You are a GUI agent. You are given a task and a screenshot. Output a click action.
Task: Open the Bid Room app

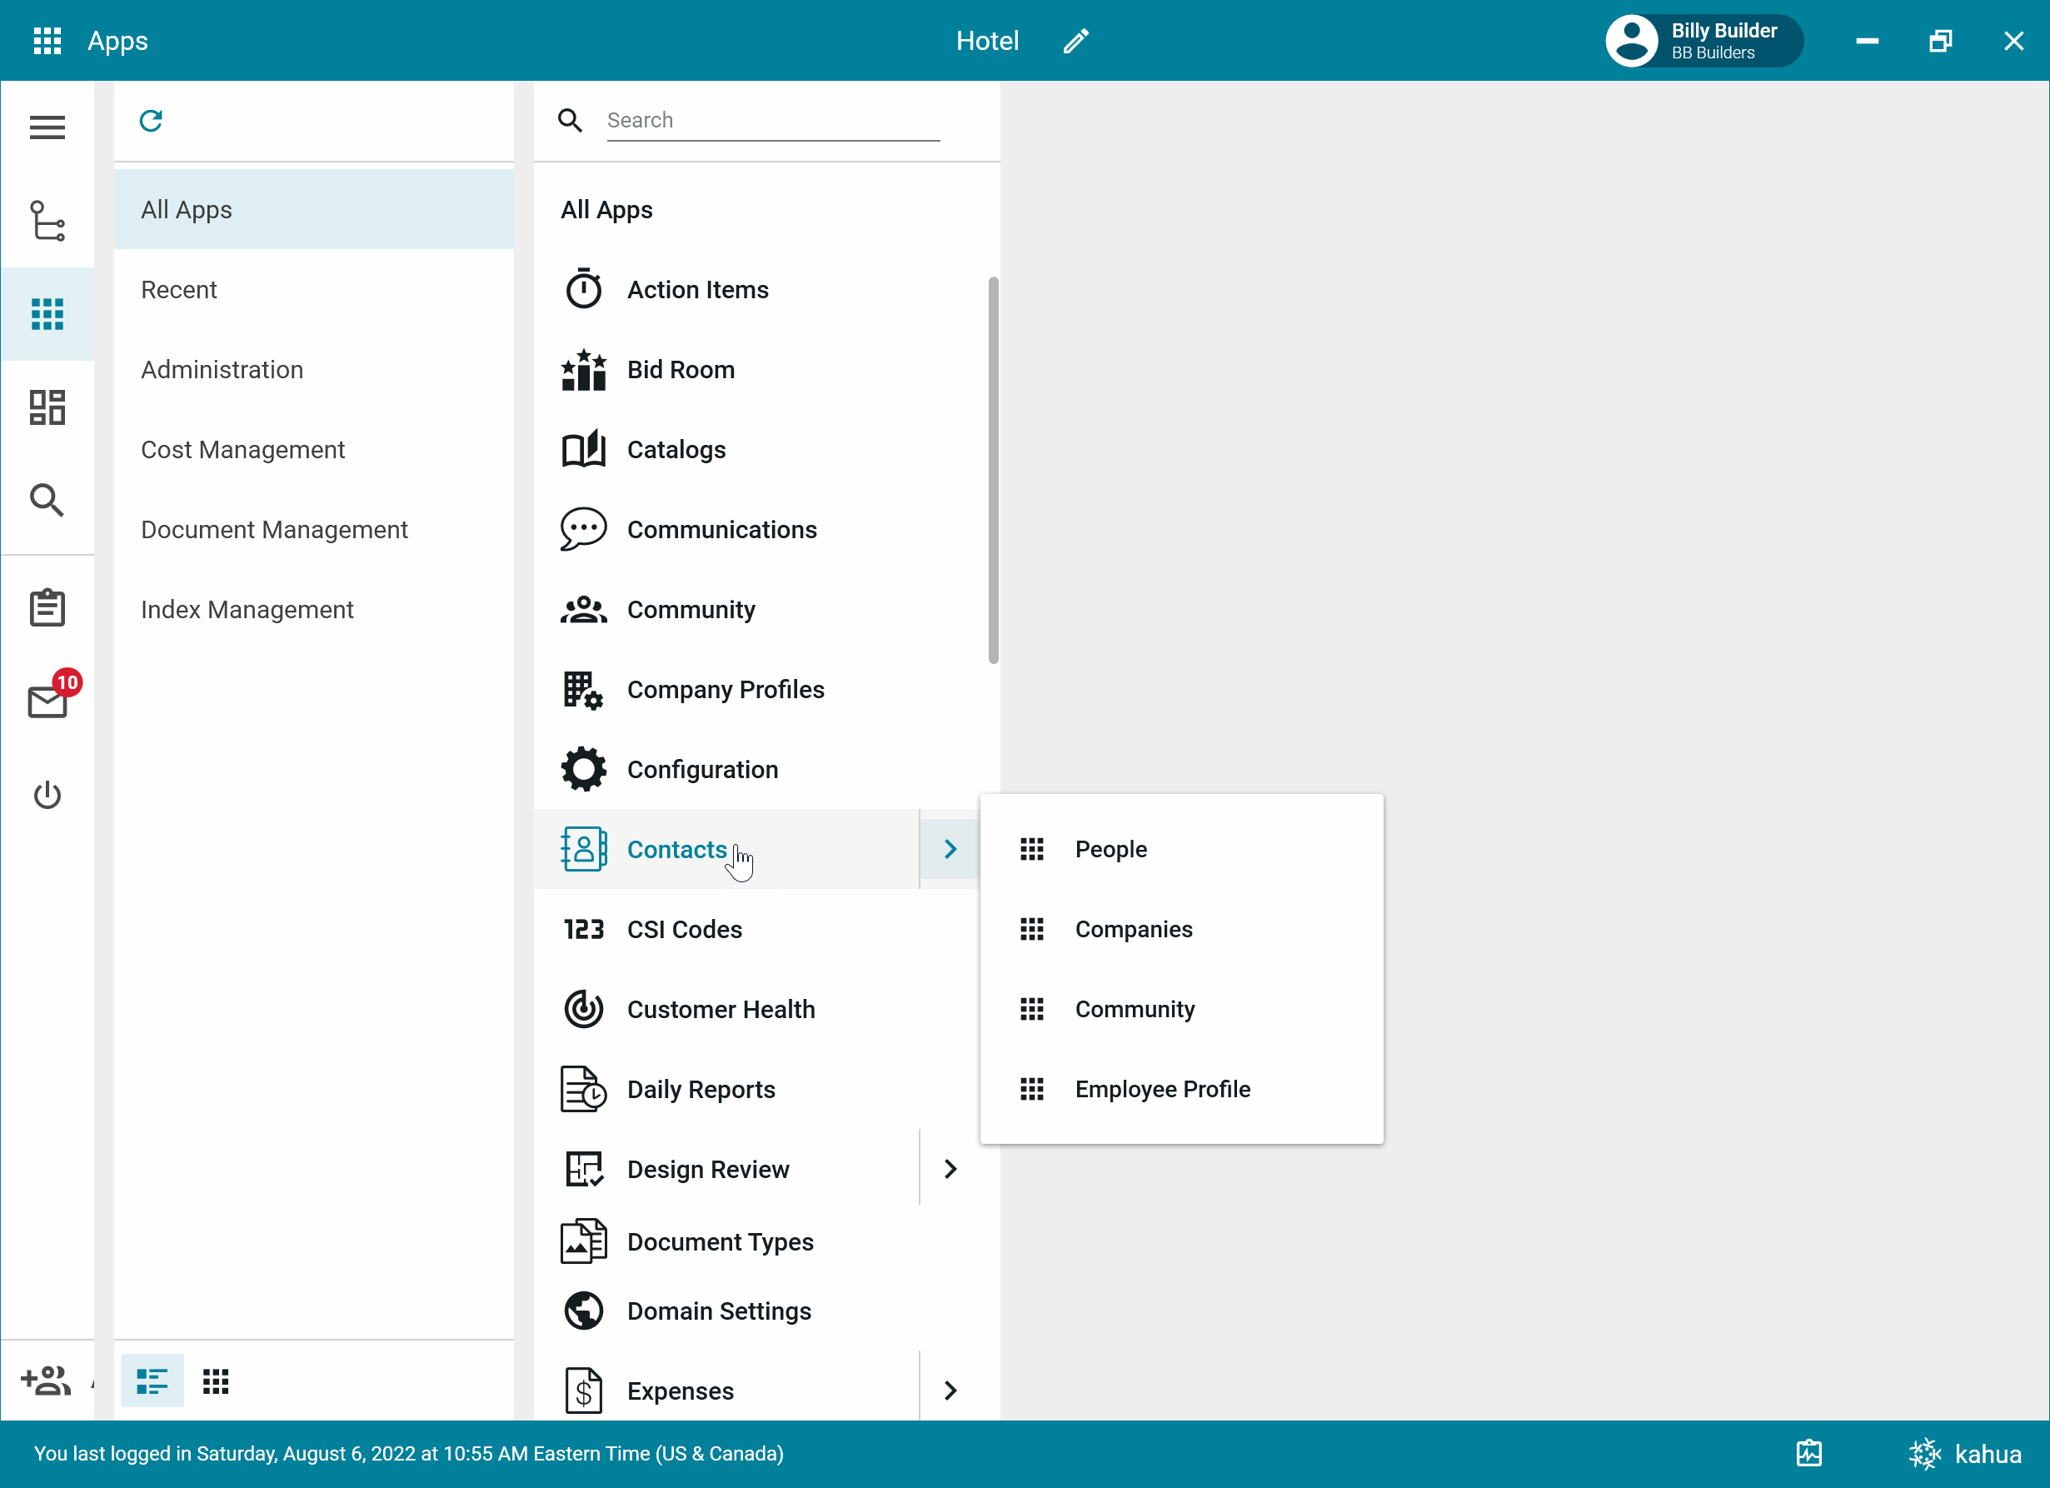pyautogui.click(x=680, y=370)
